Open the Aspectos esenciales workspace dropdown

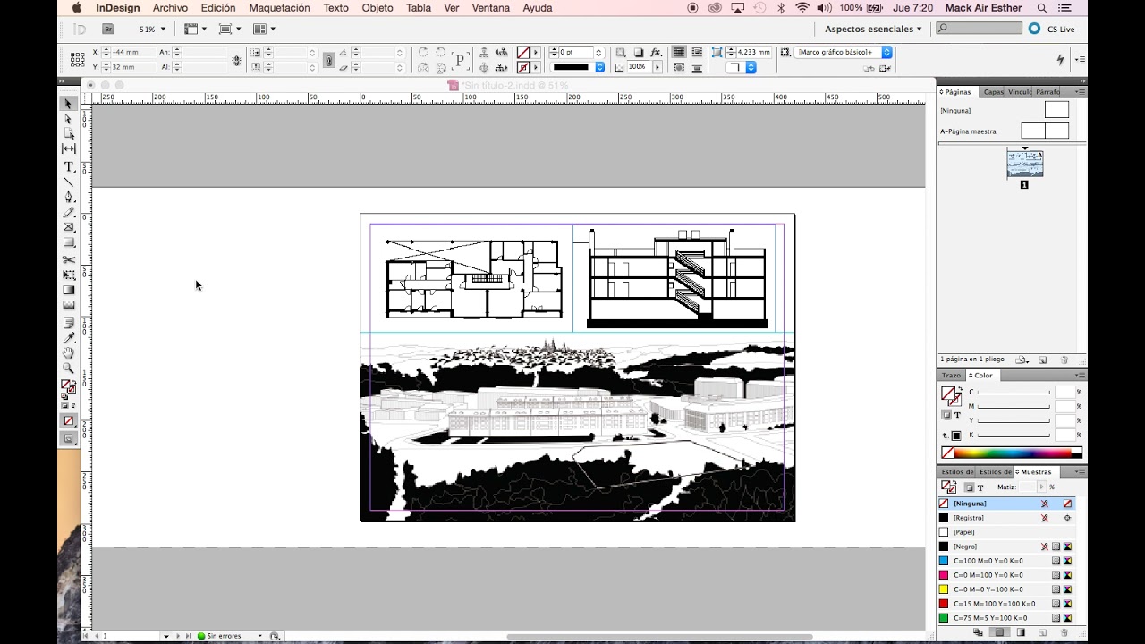pos(873,29)
